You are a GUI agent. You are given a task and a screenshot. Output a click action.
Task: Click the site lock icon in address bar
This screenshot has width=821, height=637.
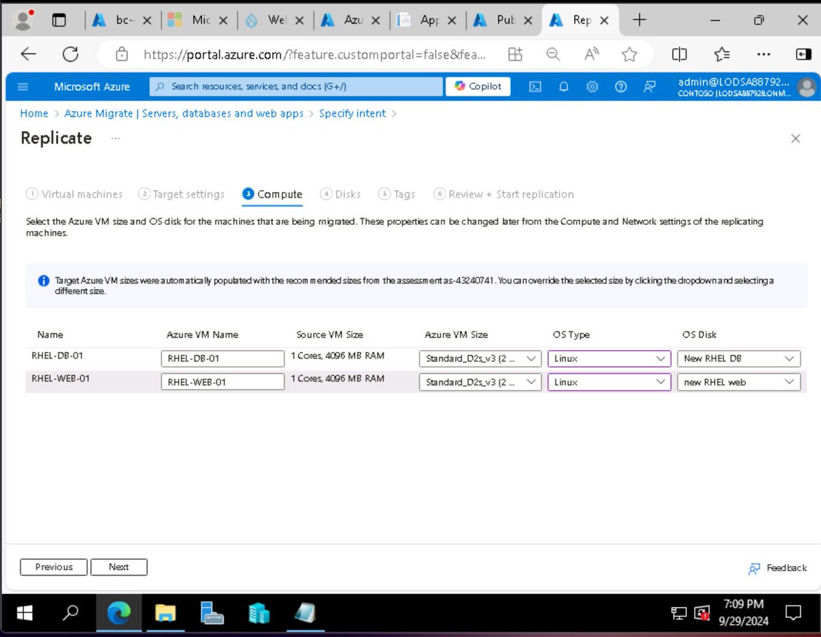pyautogui.click(x=122, y=55)
